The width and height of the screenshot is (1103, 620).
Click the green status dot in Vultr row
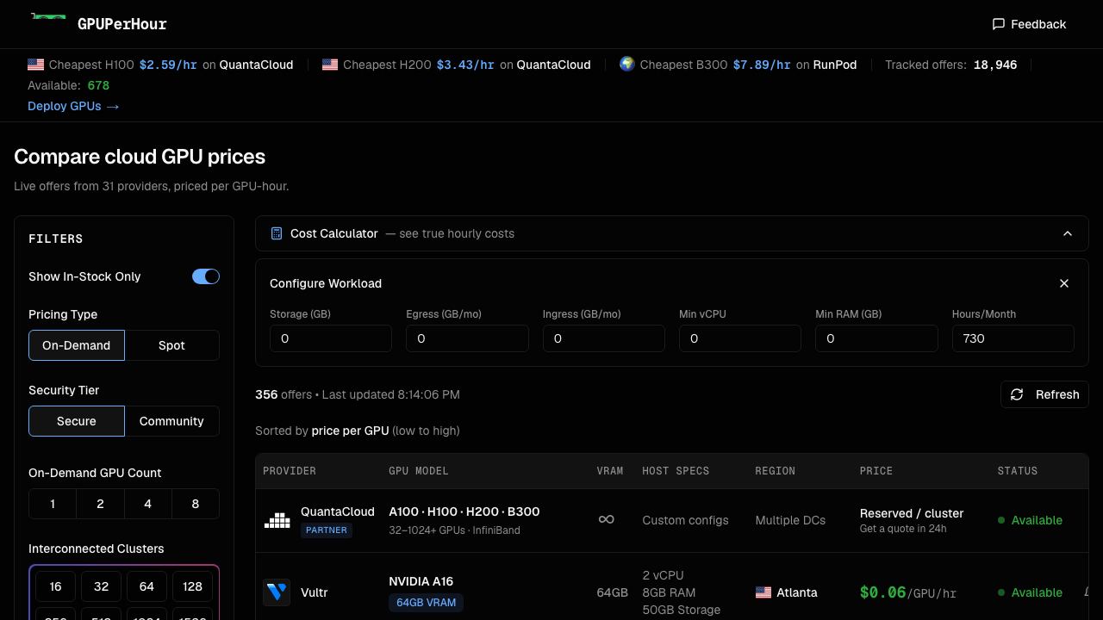(x=1001, y=592)
